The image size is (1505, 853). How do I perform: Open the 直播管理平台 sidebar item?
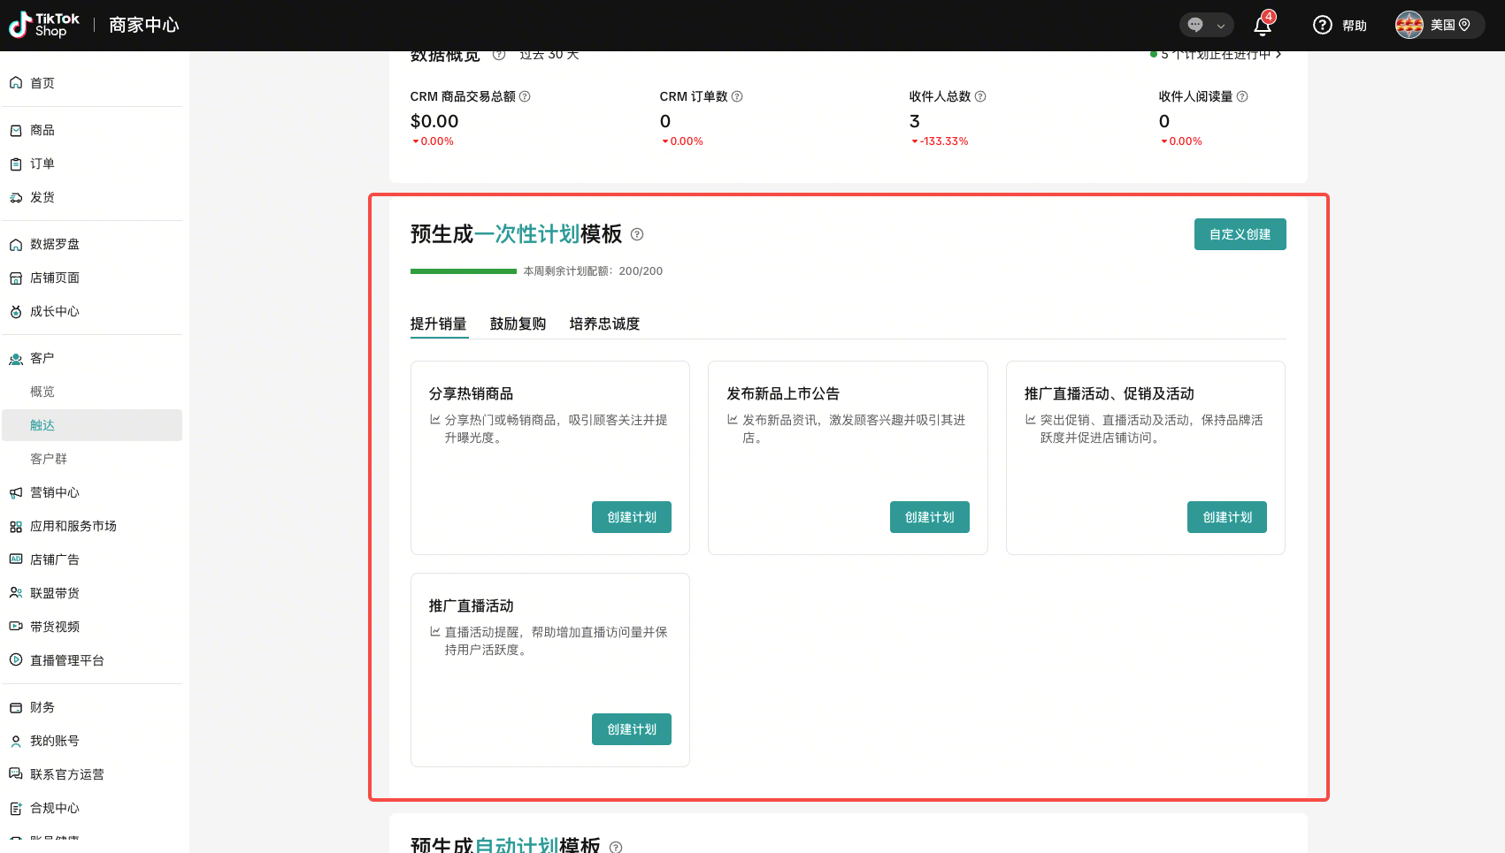point(67,660)
